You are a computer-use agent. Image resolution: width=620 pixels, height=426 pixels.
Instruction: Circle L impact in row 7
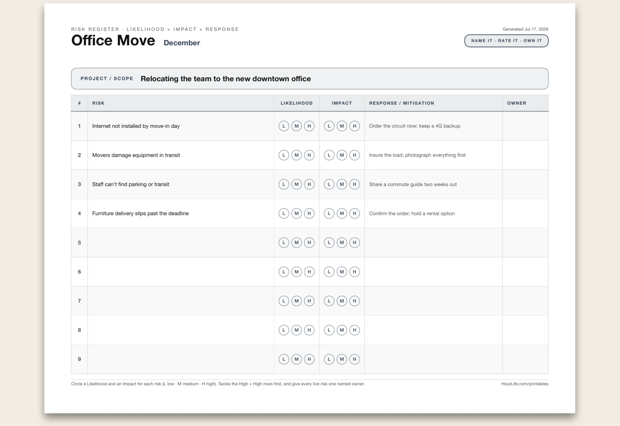pyautogui.click(x=329, y=301)
